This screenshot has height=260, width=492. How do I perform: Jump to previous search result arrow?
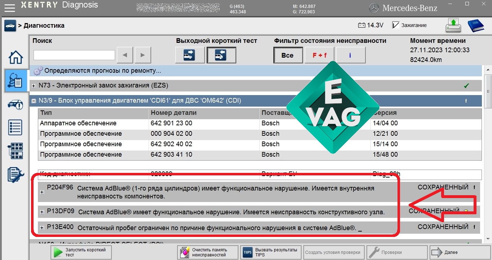click(125, 55)
